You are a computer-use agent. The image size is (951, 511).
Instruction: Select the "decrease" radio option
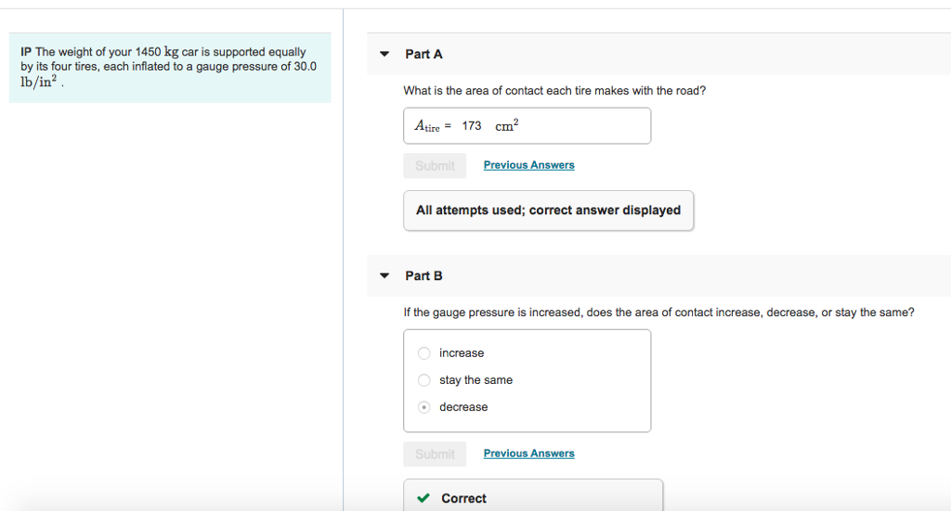[424, 407]
